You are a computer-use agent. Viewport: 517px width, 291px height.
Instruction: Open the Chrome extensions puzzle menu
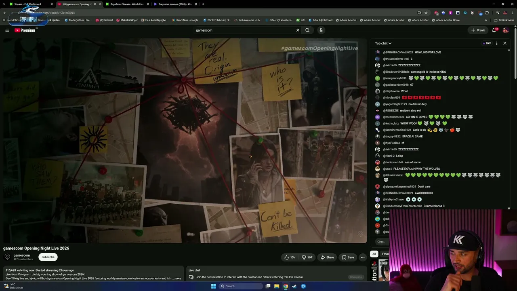click(487, 13)
